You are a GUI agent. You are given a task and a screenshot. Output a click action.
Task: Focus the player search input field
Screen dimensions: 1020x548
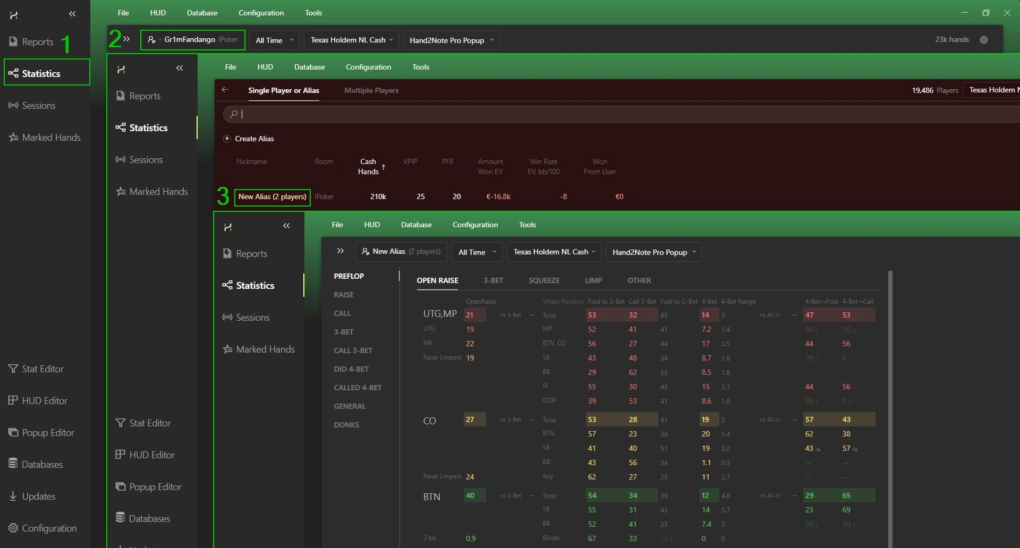pos(584,114)
